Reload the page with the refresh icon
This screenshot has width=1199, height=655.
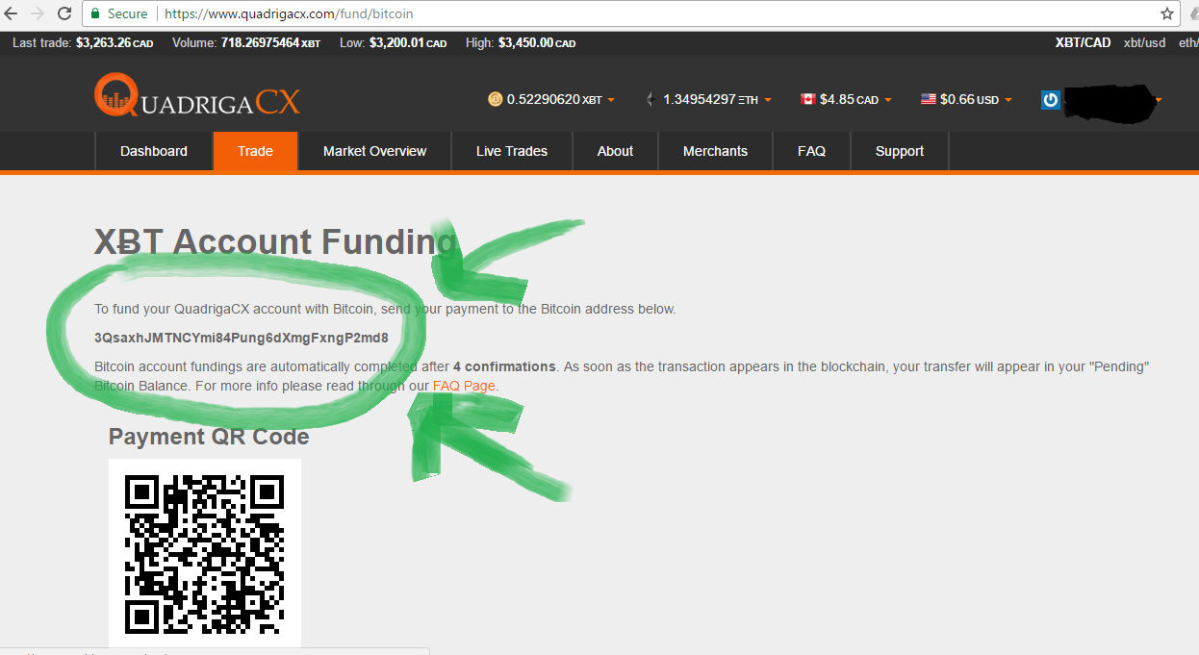[65, 14]
